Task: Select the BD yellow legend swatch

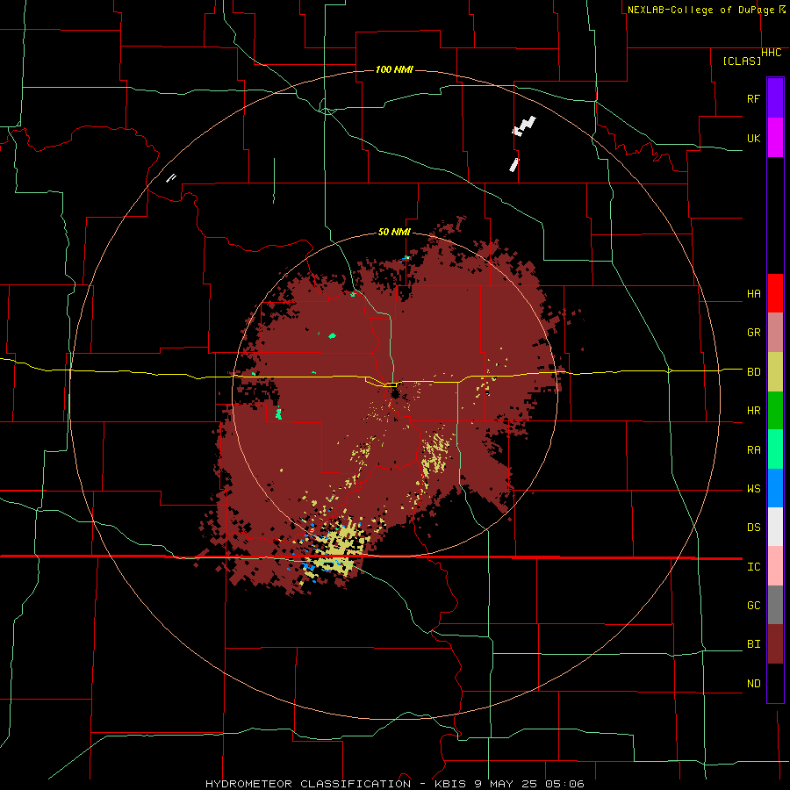Action: [775, 372]
